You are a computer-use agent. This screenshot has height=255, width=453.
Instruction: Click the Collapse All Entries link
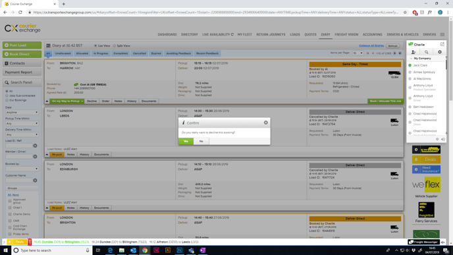click(371, 45)
